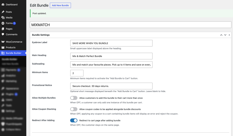Click the Dashboard gauge icon
The image size is (233, 136).
point(3,5)
